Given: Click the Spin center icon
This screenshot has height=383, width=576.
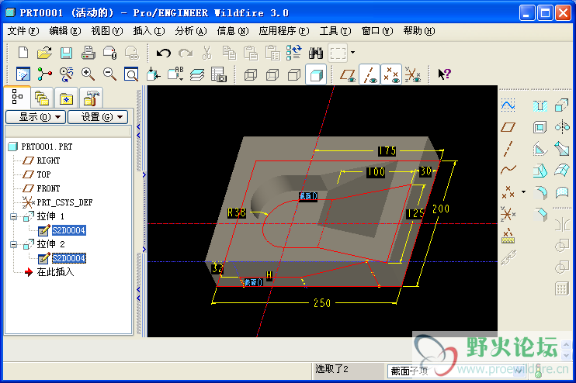Looking at the screenshot, I should [x=44, y=74].
